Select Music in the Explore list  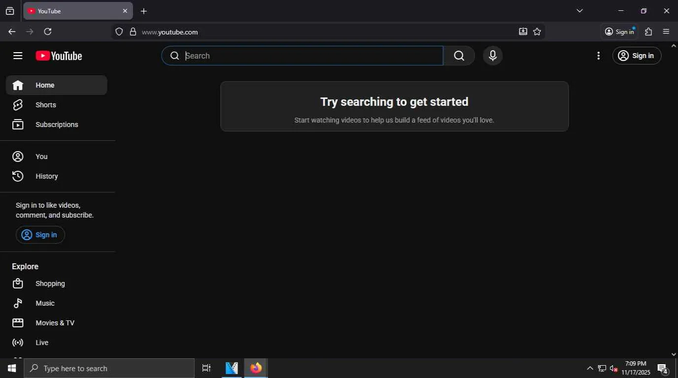pyautogui.click(x=57, y=303)
